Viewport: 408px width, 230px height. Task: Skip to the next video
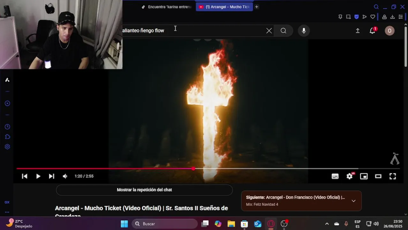(51, 176)
